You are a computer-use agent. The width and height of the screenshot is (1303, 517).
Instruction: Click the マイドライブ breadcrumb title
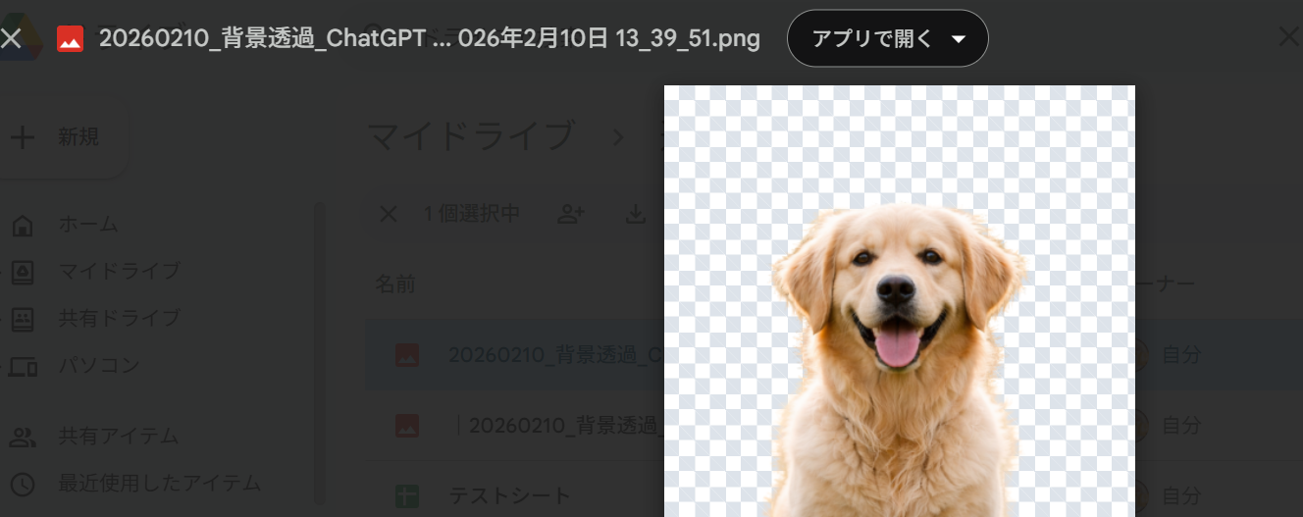click(x=470, y=137)
